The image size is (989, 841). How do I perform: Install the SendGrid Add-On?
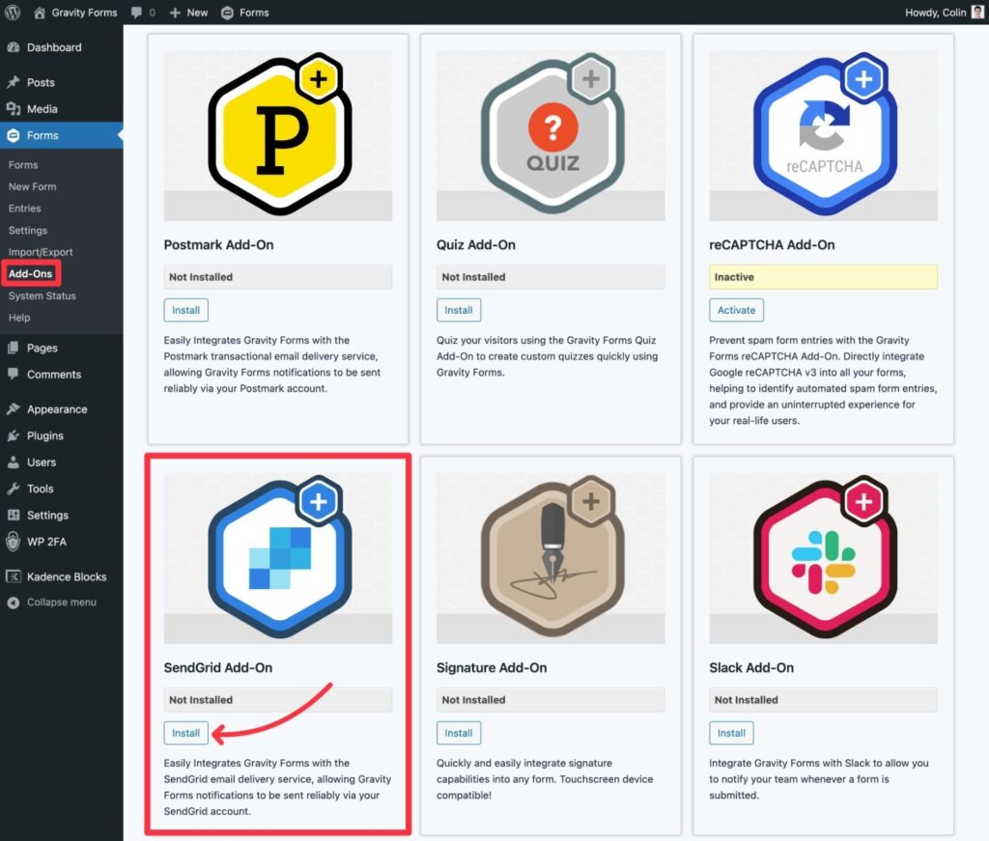point(185,733)
